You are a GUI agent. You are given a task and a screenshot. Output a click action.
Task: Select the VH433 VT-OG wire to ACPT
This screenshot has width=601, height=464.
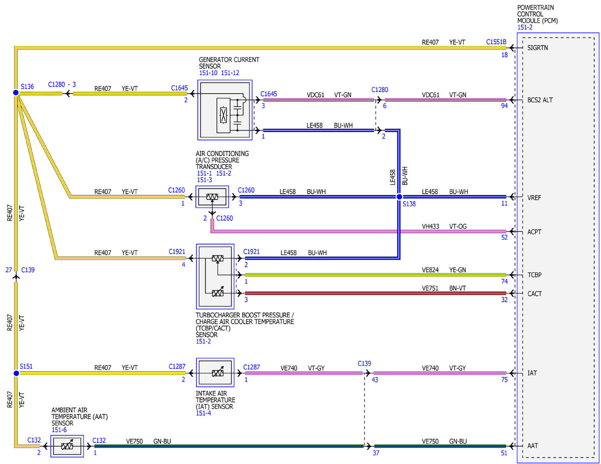359,231
